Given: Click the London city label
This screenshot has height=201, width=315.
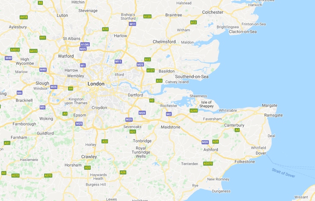Looking at the screenshot, I should [x=96, y=84].
